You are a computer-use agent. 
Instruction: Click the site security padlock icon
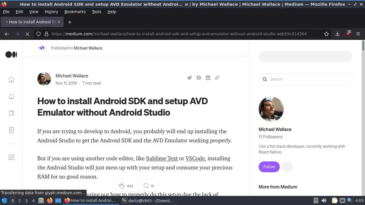46,34
